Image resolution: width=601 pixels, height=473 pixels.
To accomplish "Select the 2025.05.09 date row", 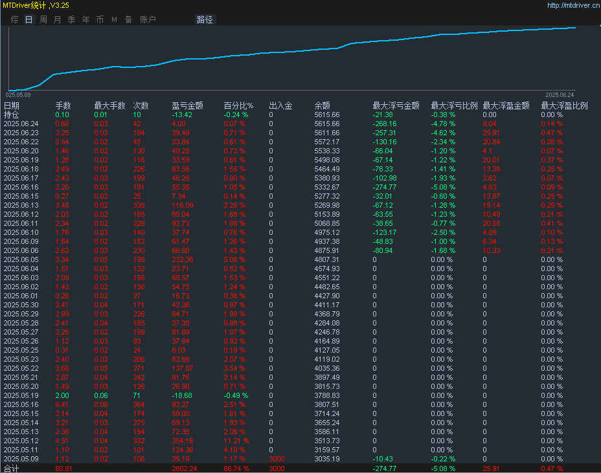I will tap(21, 459).
